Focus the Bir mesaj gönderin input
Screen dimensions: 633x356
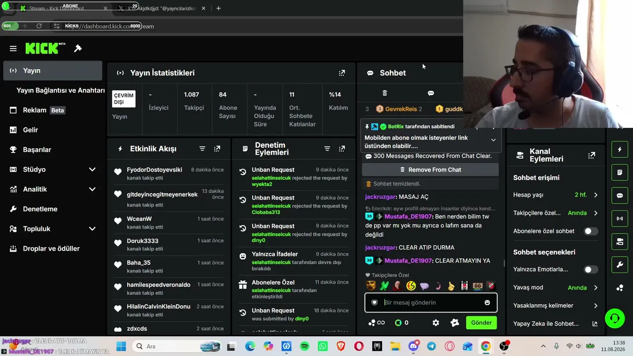click(x=431, y=303)
